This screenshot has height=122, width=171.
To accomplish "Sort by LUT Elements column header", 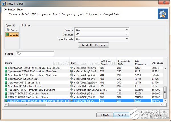I will coord(142,63).
